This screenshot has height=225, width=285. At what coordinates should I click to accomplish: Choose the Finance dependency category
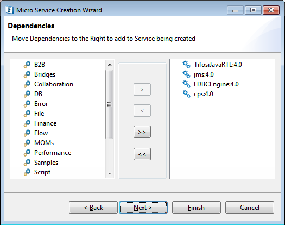(46, 123)
